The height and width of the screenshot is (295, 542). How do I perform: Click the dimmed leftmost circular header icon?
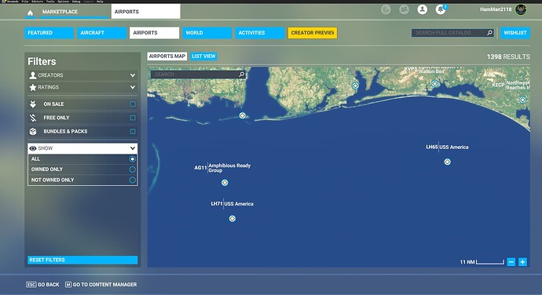(x=386, y=9)
